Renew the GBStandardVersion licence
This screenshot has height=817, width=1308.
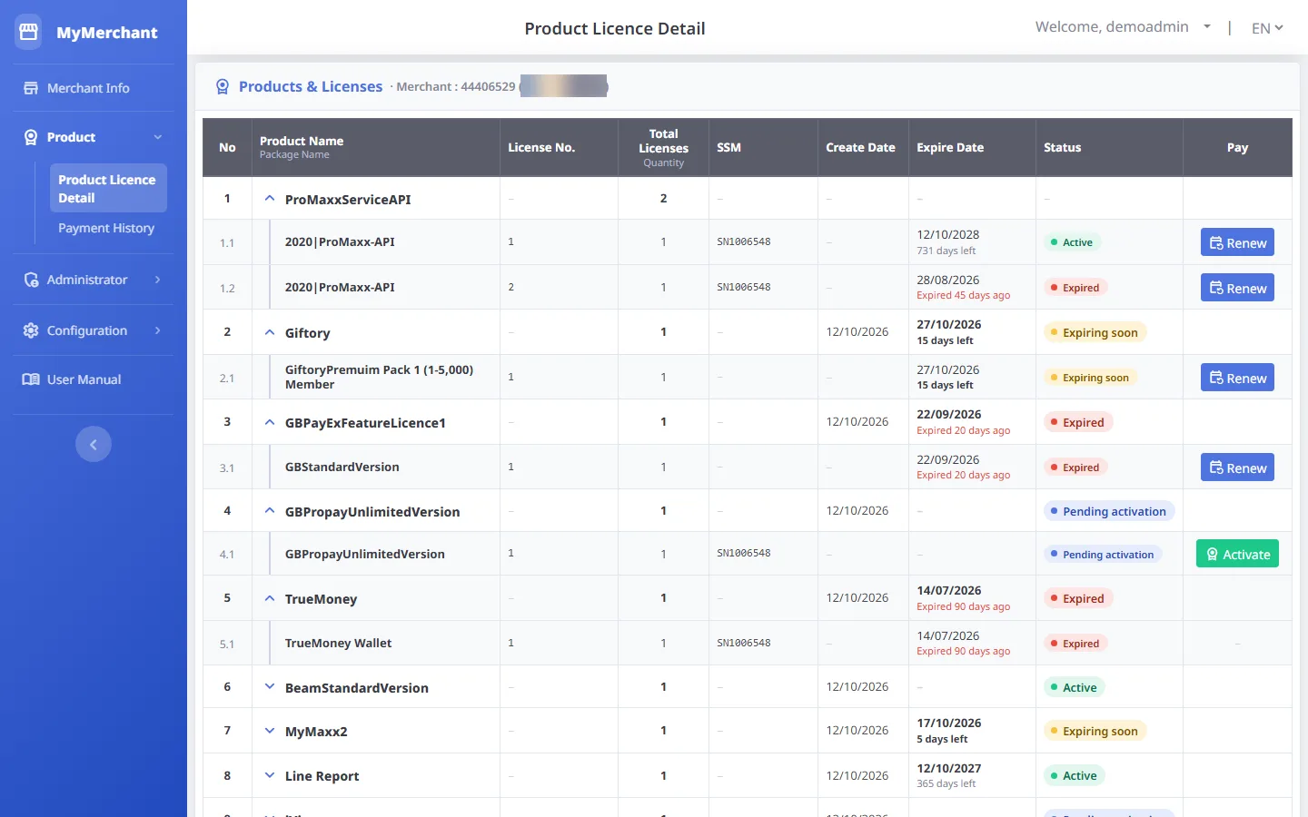point(1237,468)
